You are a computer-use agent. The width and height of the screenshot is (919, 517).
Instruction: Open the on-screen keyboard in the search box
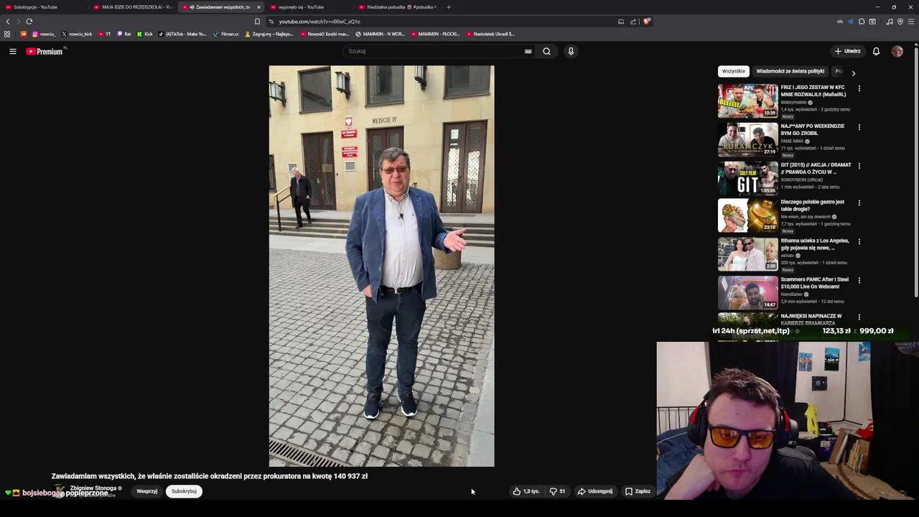point(528,51)
